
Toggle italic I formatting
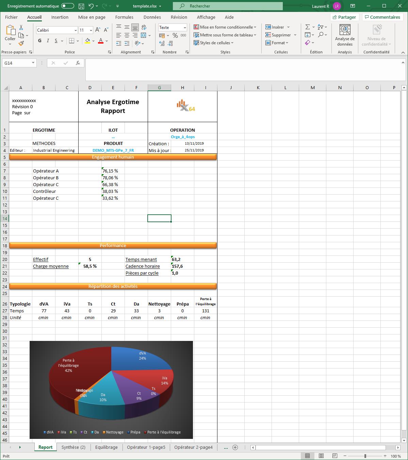point(48,41)
